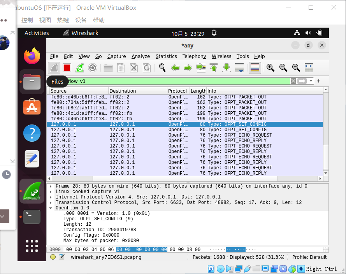The height and width of the screenshot is (274, 346).
Task: Launch Firefox from the dock
Action: coord(32,56)
